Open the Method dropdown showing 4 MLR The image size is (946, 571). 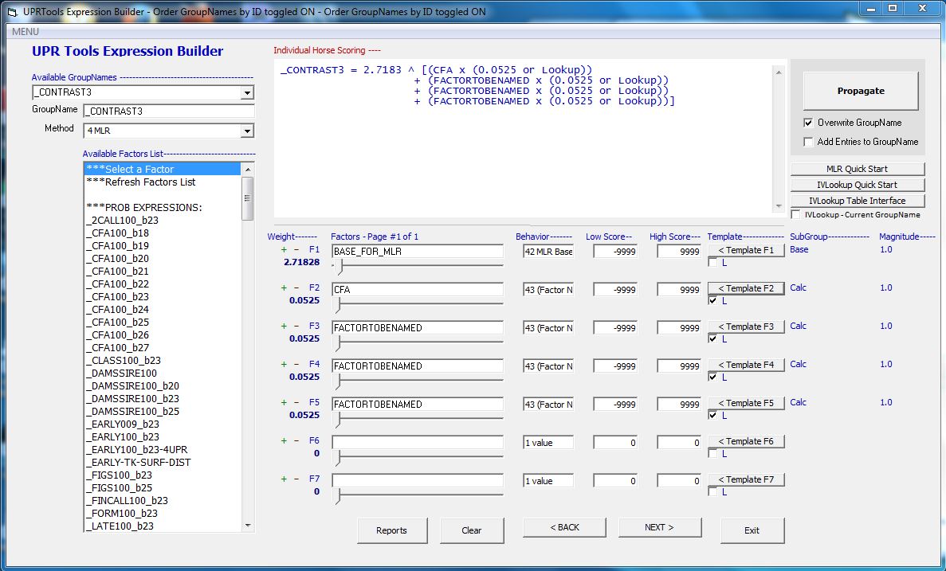pos(247,131)
